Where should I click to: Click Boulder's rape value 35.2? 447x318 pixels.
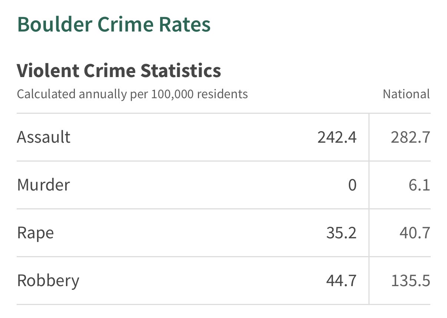click(x=341, y=233)
